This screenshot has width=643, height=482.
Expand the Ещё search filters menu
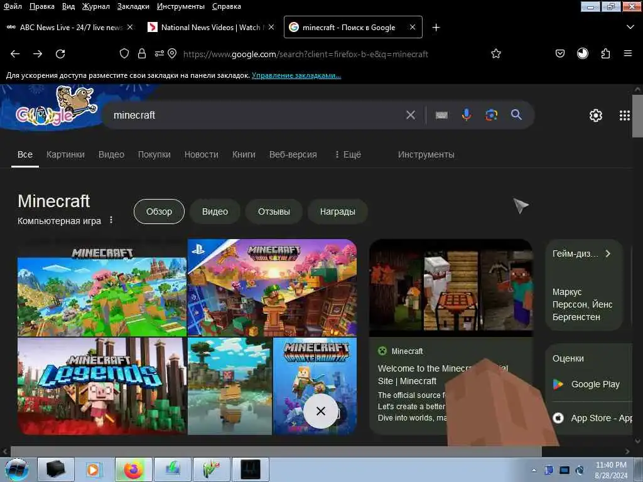[348, 154]
